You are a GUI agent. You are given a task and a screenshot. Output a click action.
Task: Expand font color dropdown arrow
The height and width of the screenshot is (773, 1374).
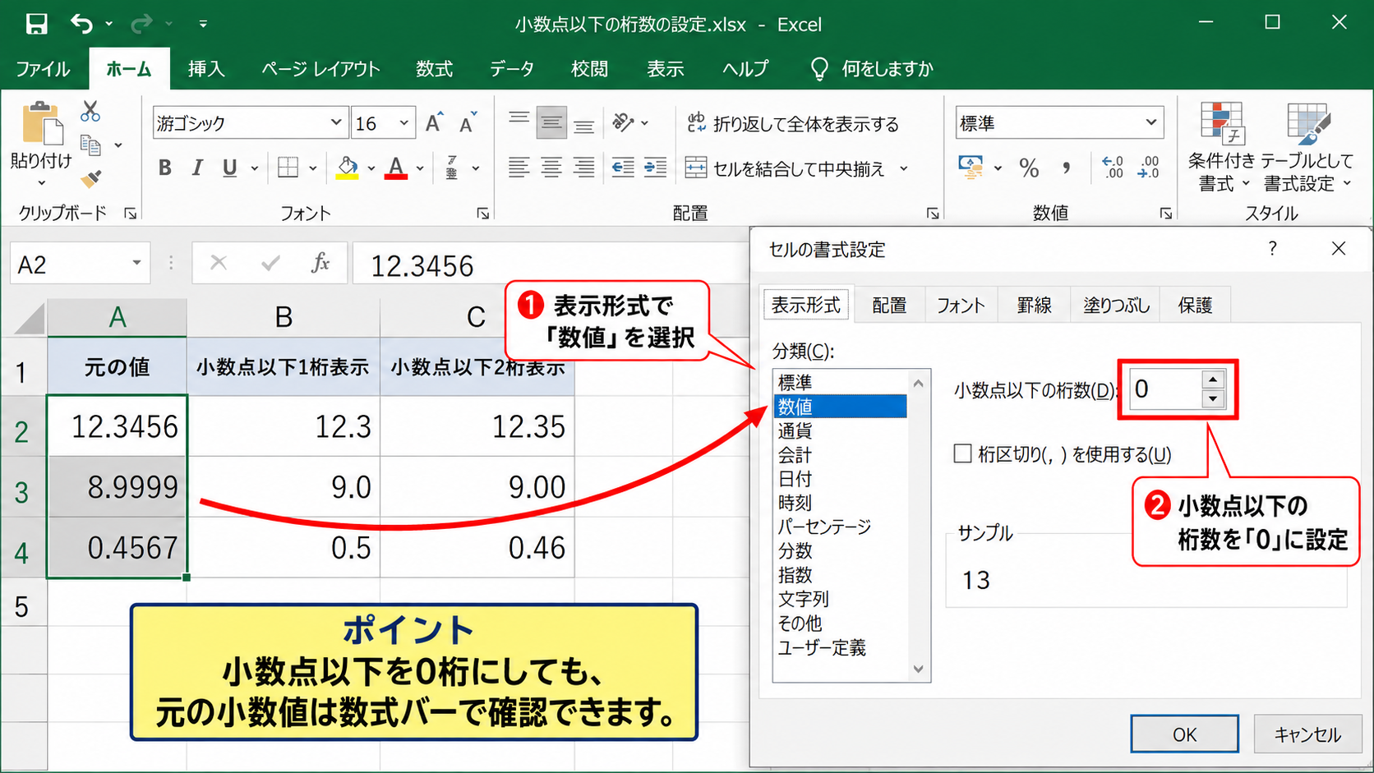click(420, 168)
